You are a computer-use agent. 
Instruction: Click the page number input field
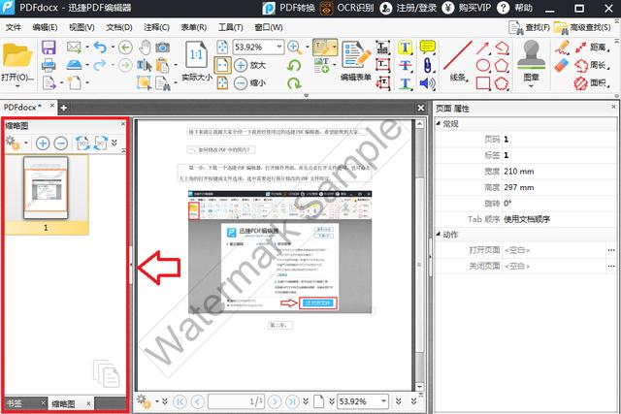(x=237, y=401)
